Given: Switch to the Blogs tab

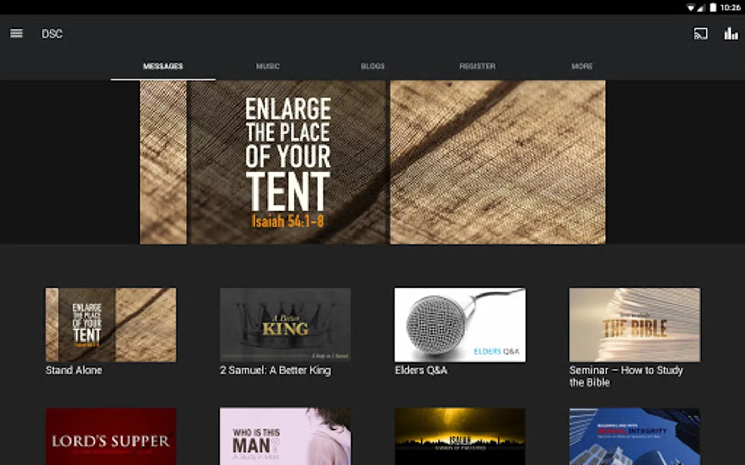Looking at the screenshot, I should pyautogui.click(x=373, y=66).
